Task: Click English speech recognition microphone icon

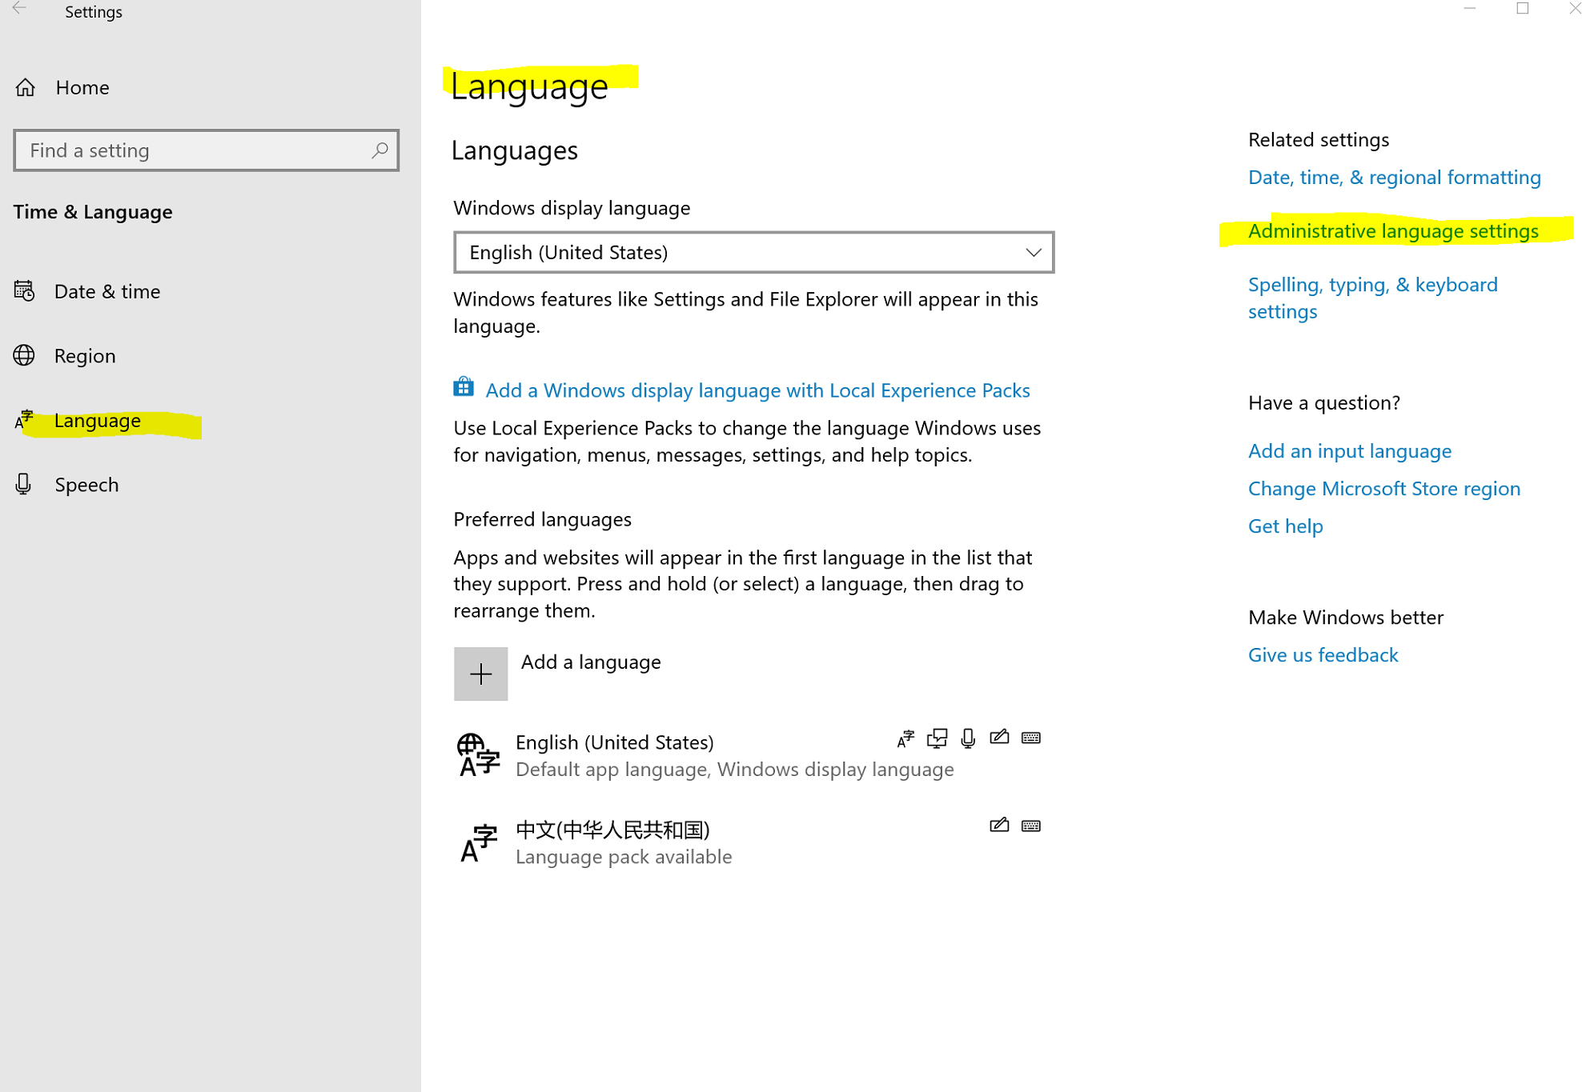Action: pyautogui.click(x=968, y=738)
